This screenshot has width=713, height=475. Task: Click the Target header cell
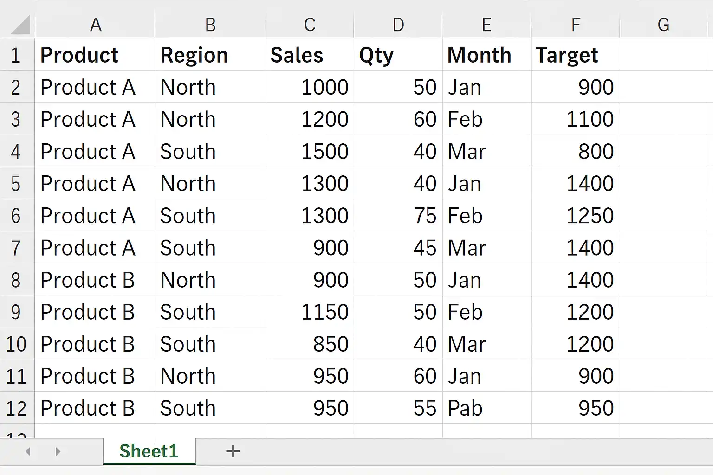575,54
